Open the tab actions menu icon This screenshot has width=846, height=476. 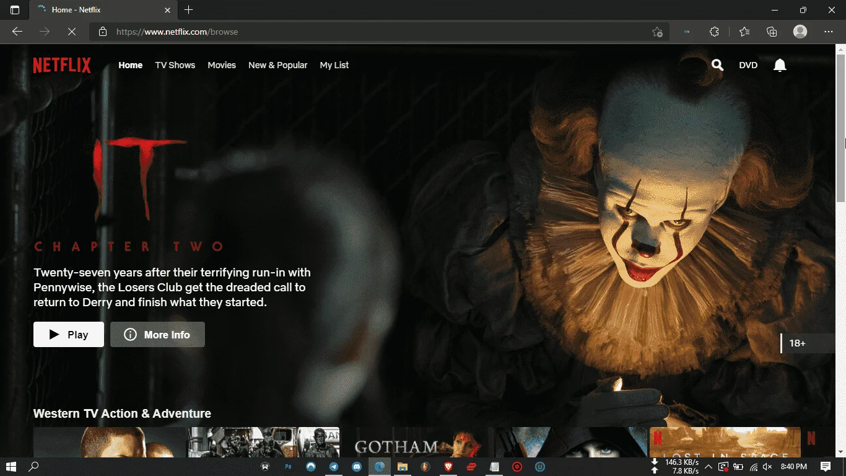[x=15, y=10]
